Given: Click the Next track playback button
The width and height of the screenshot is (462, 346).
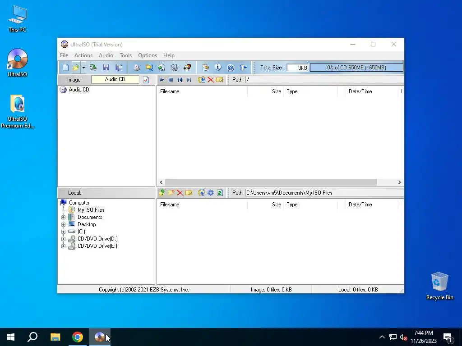Looking at the screenshot, I should tap(189, 80).
